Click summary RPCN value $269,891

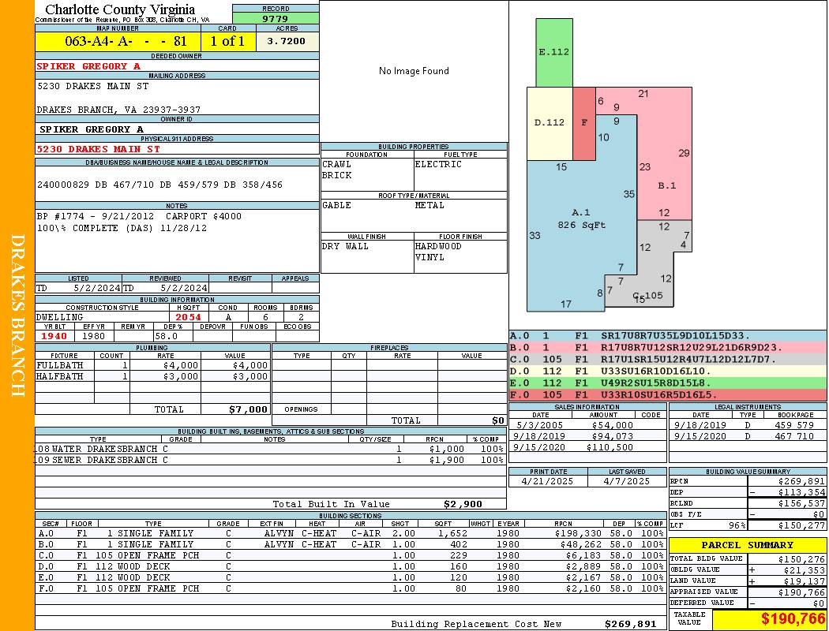[801, 482]
